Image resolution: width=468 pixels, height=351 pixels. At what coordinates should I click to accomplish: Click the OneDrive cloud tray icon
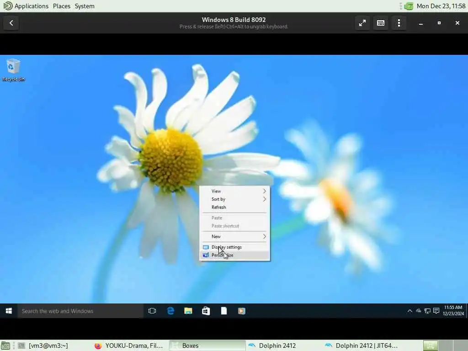pyautogui.click(x=419, y=311)
